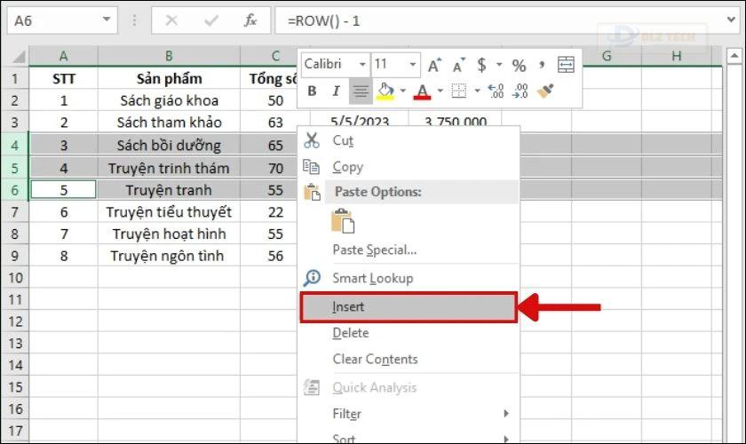Open the Filter submenu

pyautogui.click(x=409, y=414)
